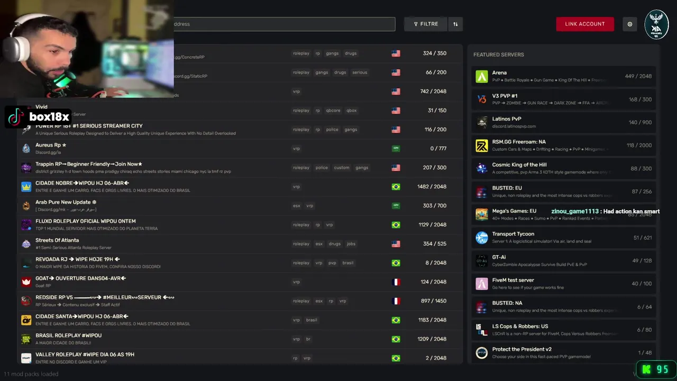Click Brazil flag on CIDADE NOBRE row

click(x=396, y=187)
